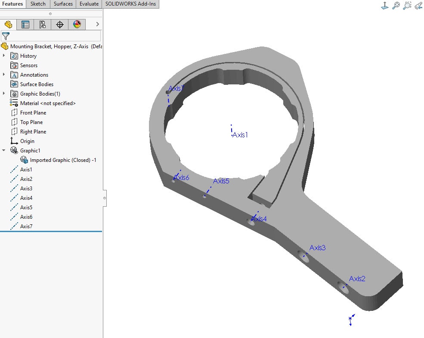
Task: Select the Origin icon in tree
Action: (14, 141)
